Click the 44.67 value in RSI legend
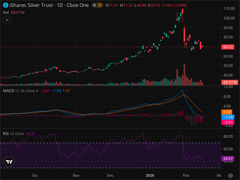This screenshot has height=180, width=240. pyautogui.click(x=31, y=133)
